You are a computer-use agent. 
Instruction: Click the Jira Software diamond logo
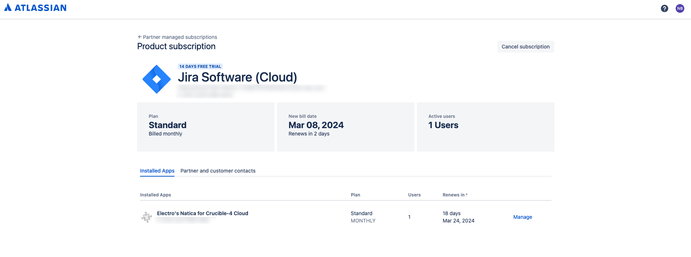[156, 79]
